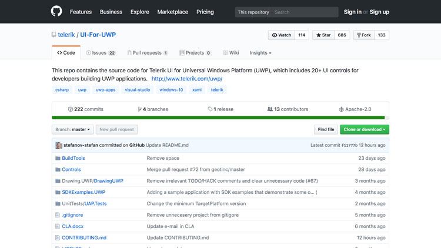
Task: Click the Find file button
Action: point(326,129)
